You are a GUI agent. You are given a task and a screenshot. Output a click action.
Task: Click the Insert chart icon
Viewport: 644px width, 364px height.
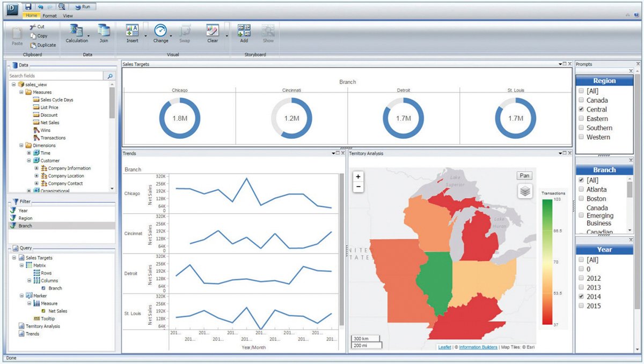[x=132, y=32]
